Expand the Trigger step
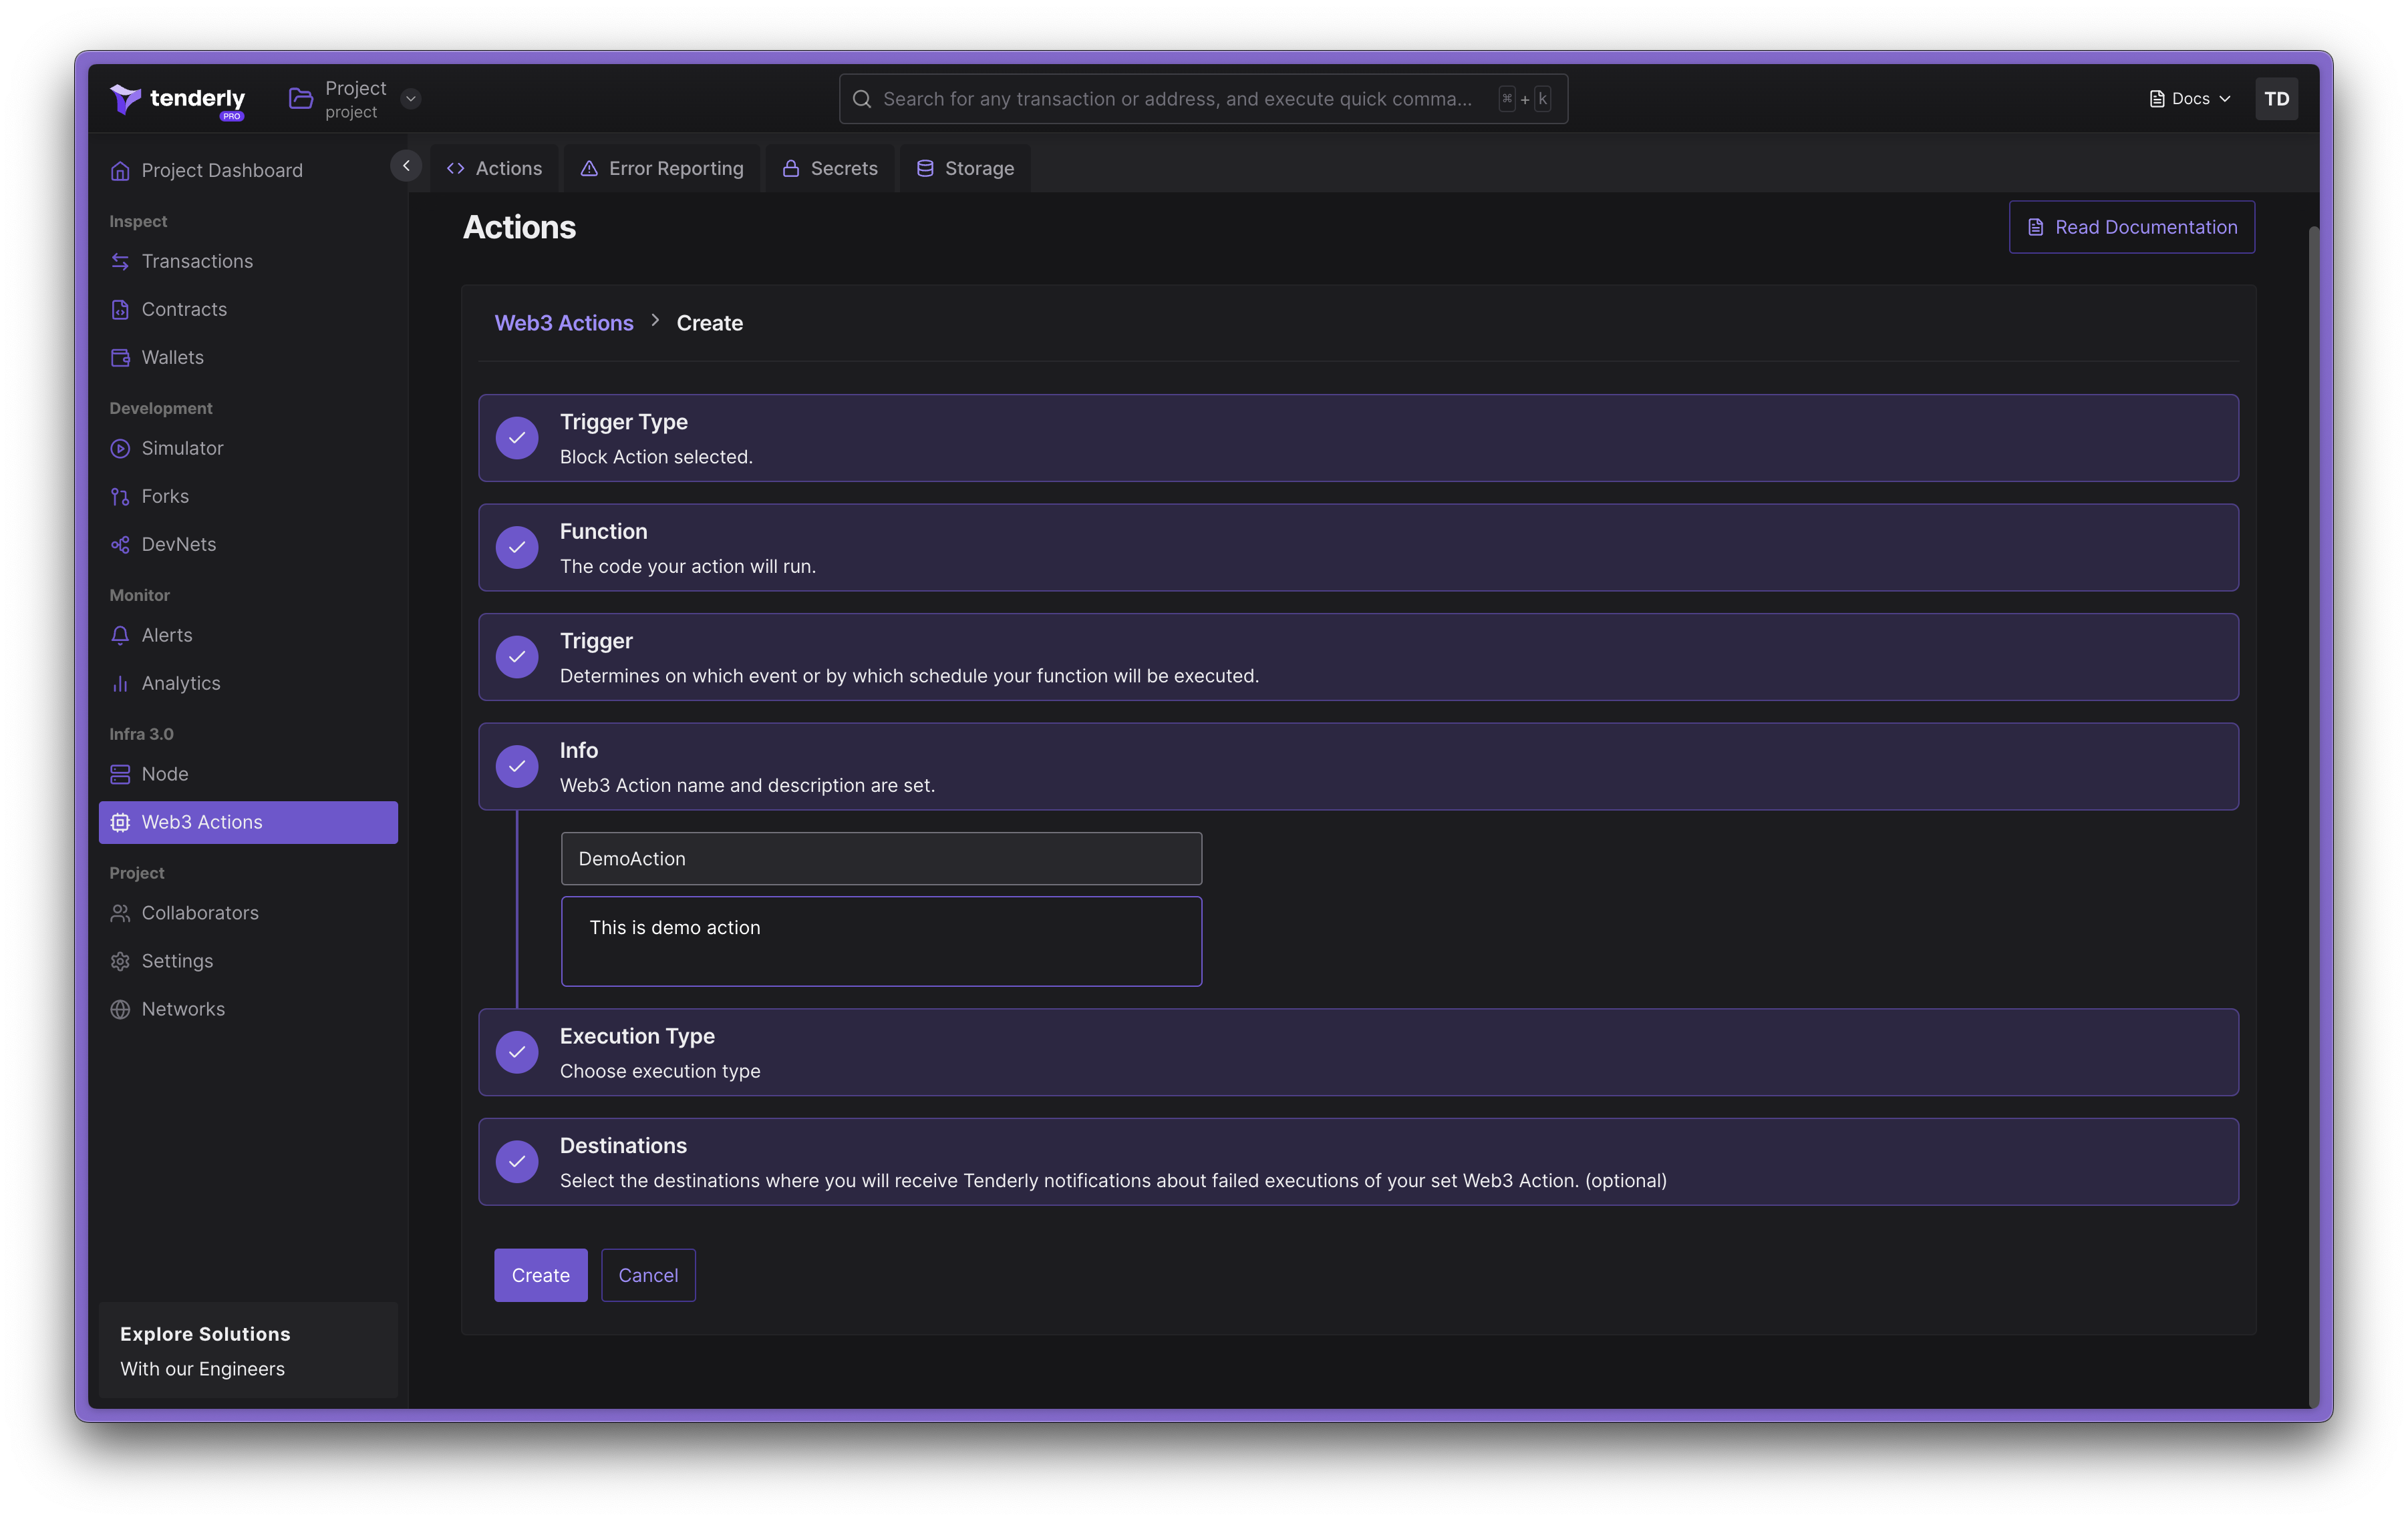Image resolution: width=2408 pixels, height=1521 pixels. click(1358, 656)
